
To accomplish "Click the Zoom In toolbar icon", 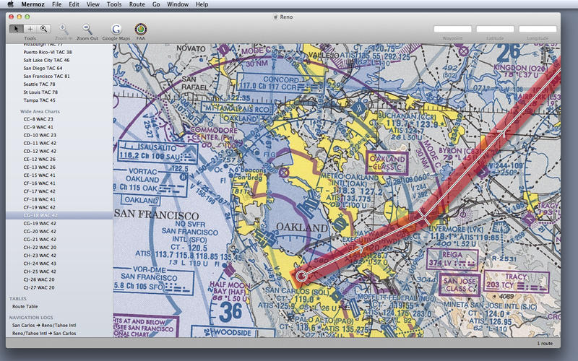I will (x=63, y=29).
